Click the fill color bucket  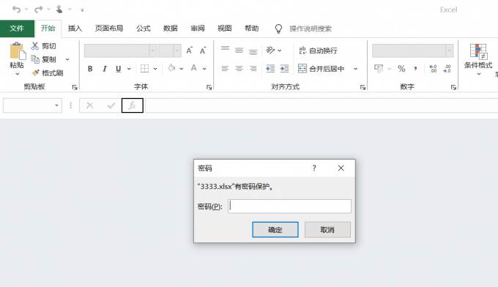(171, 68)
